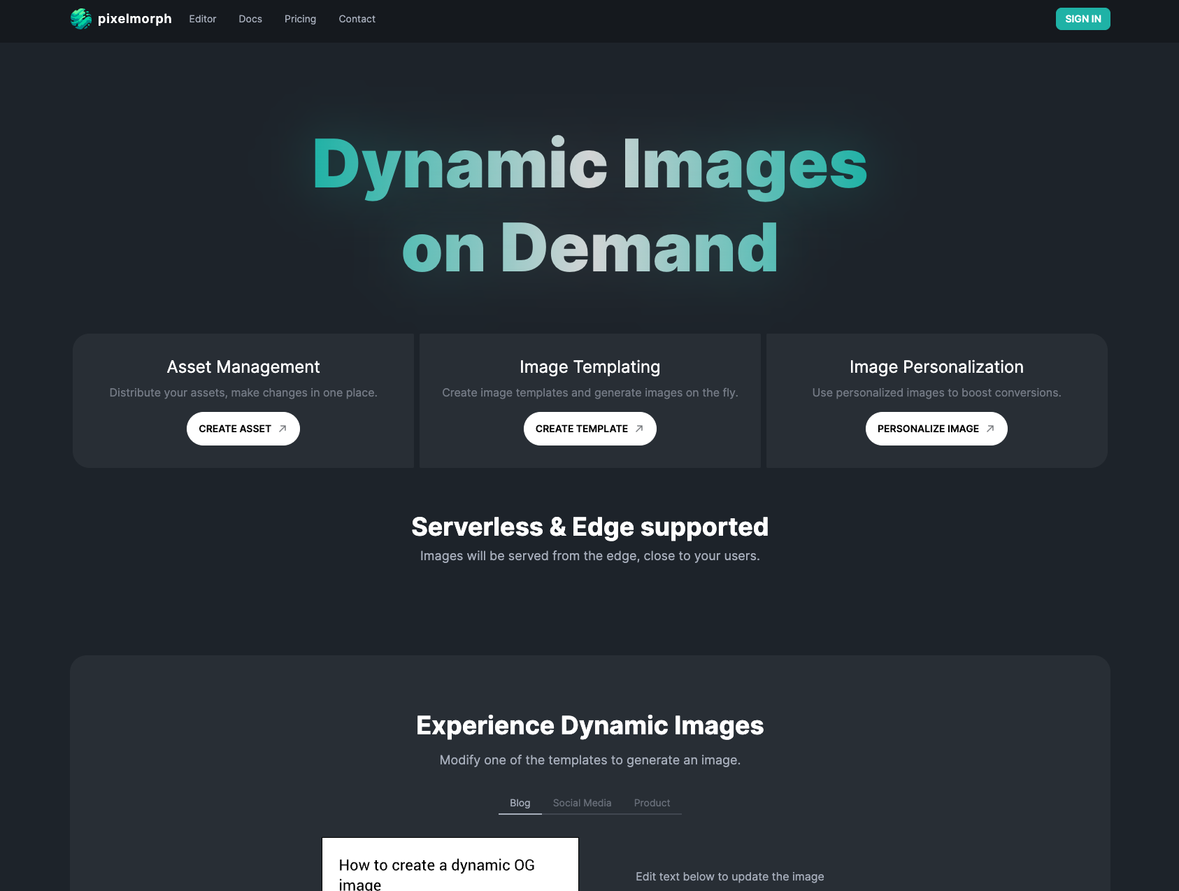Click the Asset Management card heading

click(243, 367)
